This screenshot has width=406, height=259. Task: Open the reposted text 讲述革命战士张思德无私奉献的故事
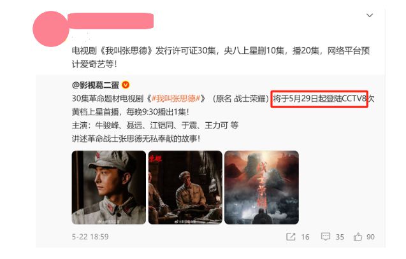click(136, 139)
